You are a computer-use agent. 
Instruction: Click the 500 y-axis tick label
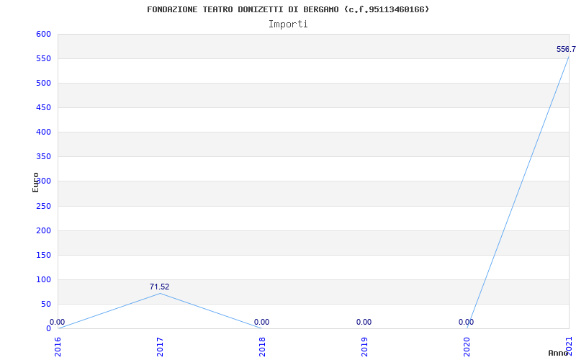pos(43,83)
